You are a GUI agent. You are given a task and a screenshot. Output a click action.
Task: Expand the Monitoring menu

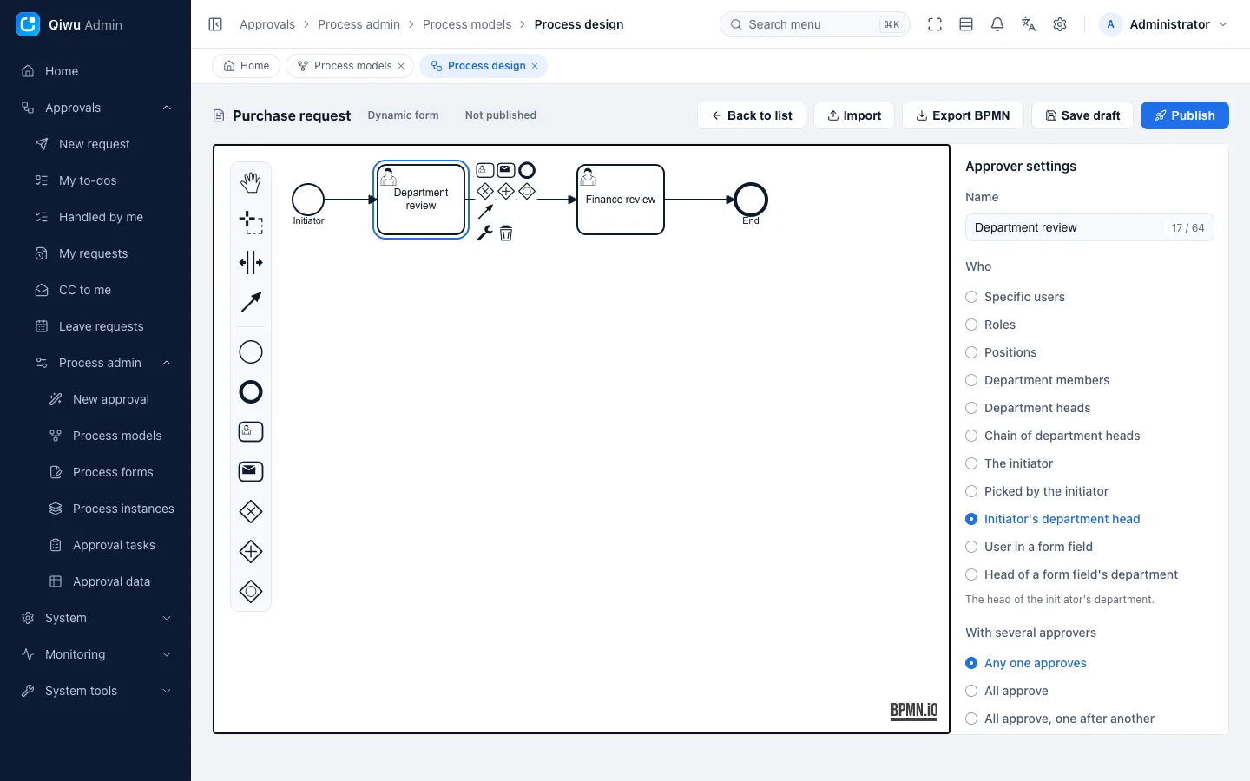point(95,654)
